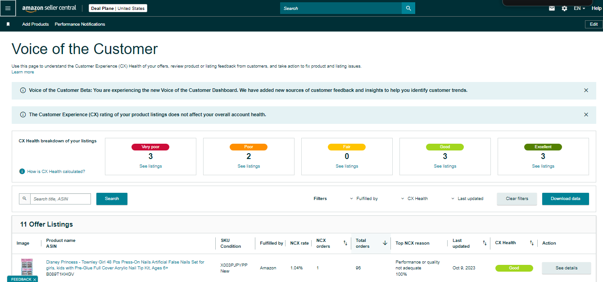Click the Oct 9, 2023 date cell

tap(464, 268)
